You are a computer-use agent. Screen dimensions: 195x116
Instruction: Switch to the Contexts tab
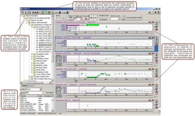coord(31,85)
